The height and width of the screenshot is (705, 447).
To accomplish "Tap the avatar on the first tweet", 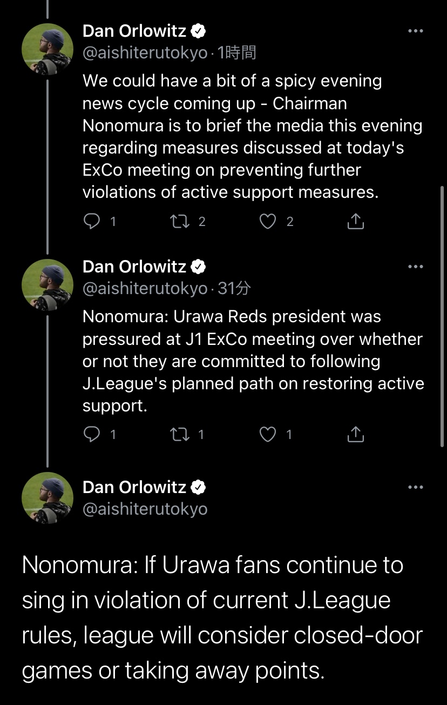I will pos(48,49).
